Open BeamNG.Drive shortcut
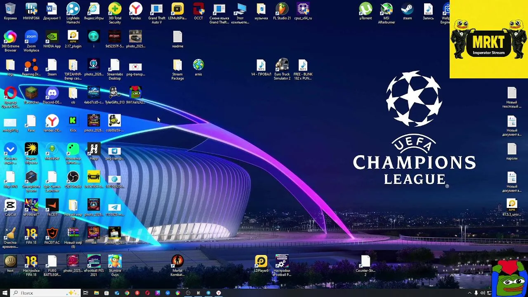This screenshot has width=528, height=297. (x=31, y=68)
